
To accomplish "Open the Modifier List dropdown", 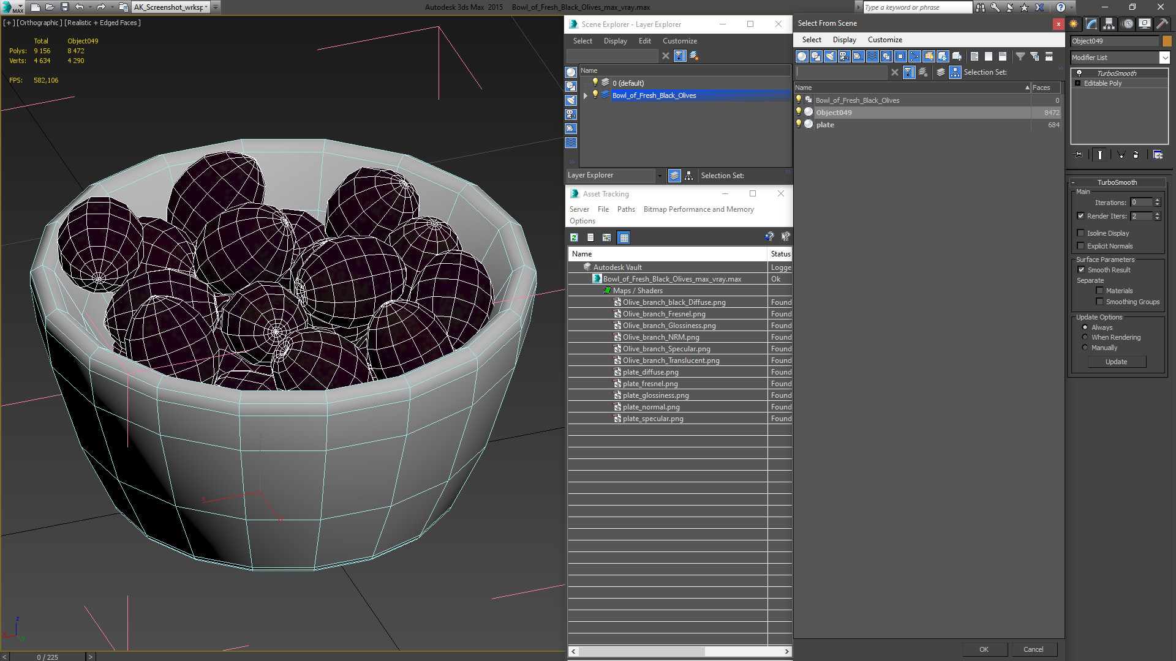I will 1120,58.
